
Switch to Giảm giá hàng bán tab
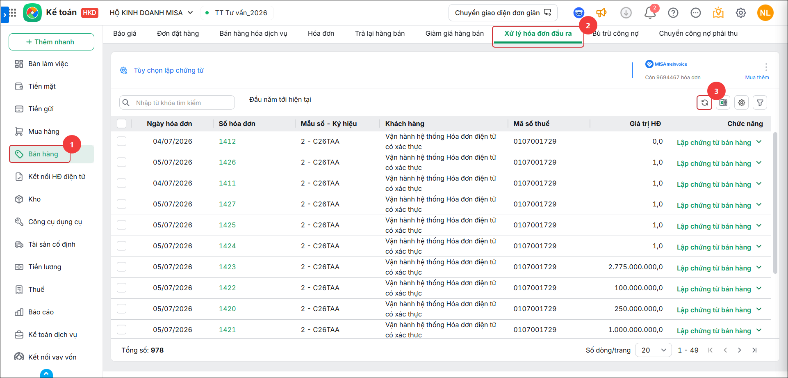pyautogui.click(x=455, y=34)
